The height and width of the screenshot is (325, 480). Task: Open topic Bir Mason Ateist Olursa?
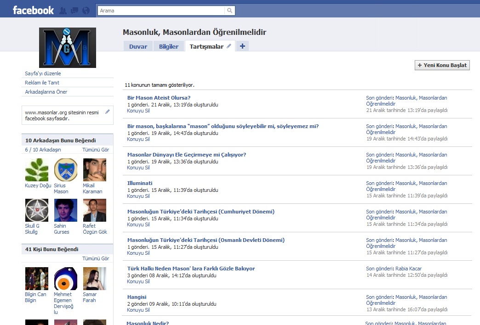tap(159, 98)
